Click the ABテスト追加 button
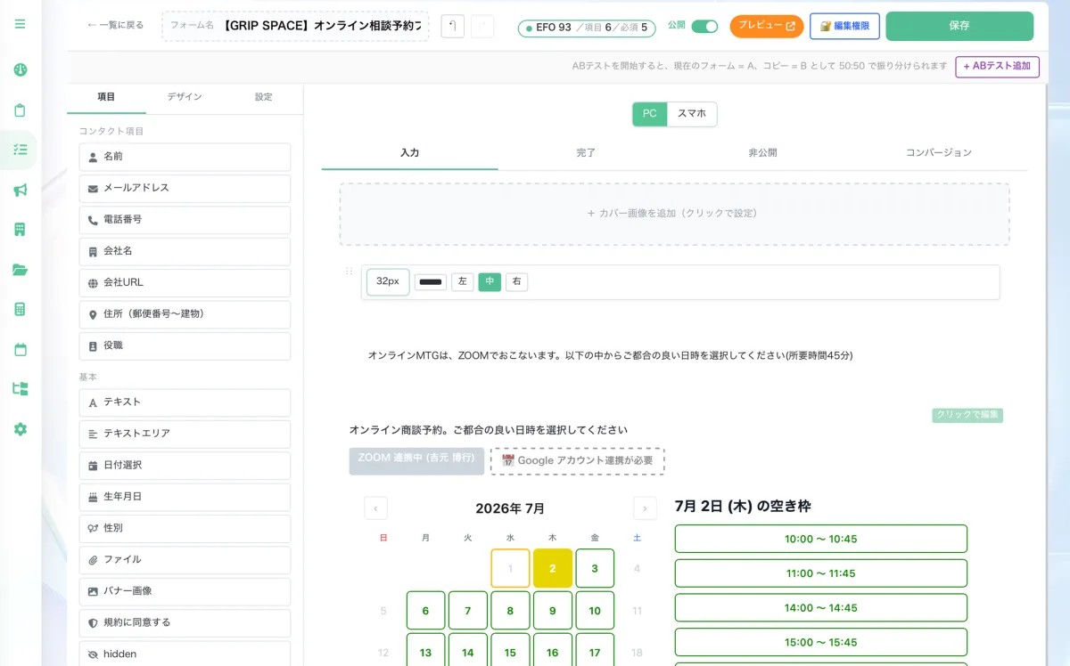Screen dimensions: 1070x666 (997, 67)
